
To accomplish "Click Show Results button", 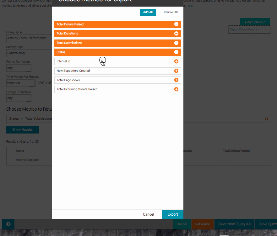I will coord(23,129).
